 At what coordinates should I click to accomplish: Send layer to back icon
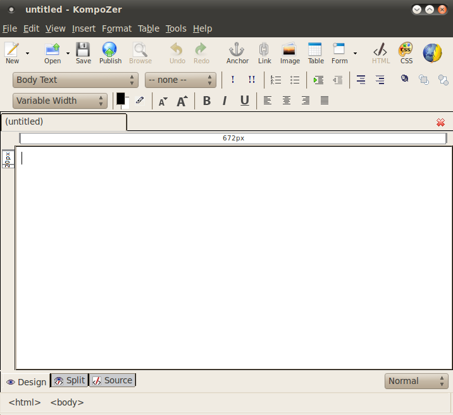(443, 80)
